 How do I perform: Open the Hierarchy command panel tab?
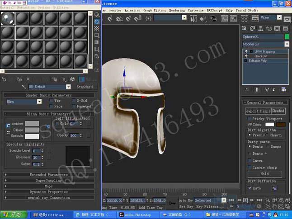click(261, 28)
